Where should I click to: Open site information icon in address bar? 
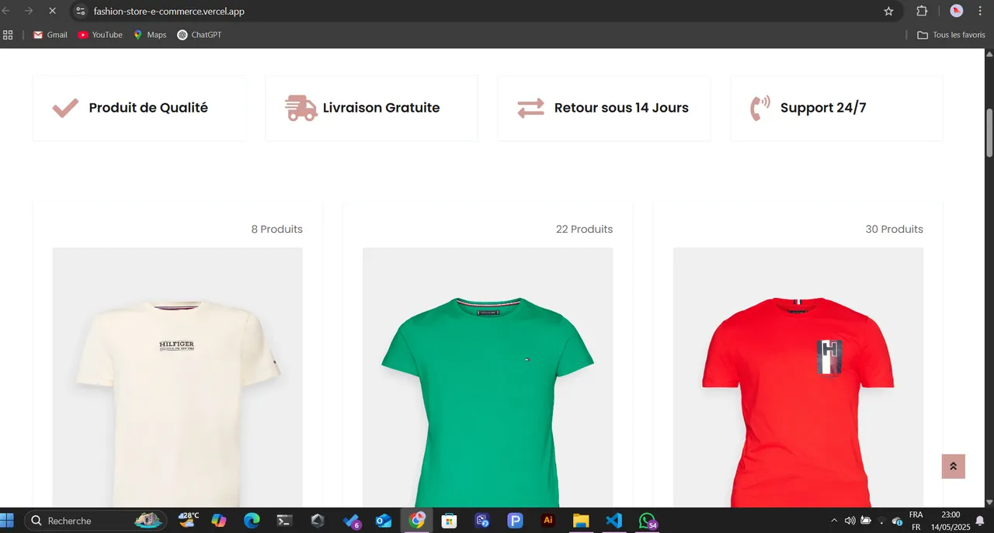[81, 11]
